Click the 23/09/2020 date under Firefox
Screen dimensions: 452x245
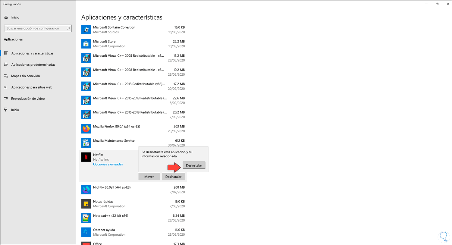(176, 131)
